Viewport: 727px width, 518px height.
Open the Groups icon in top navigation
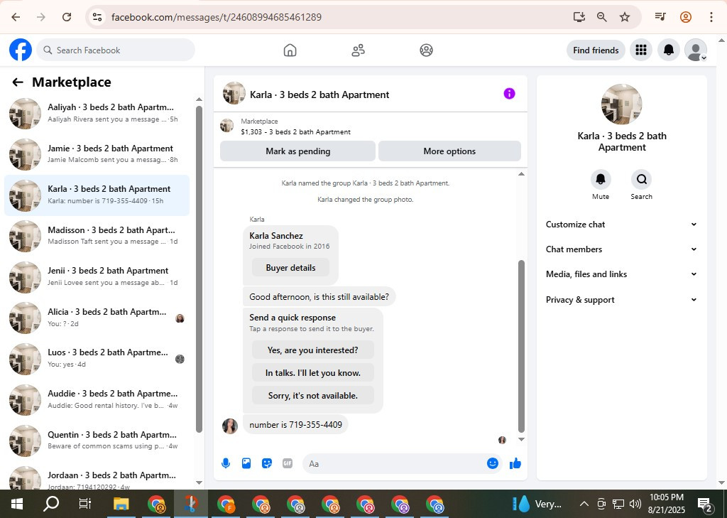[x=426, y=50]
